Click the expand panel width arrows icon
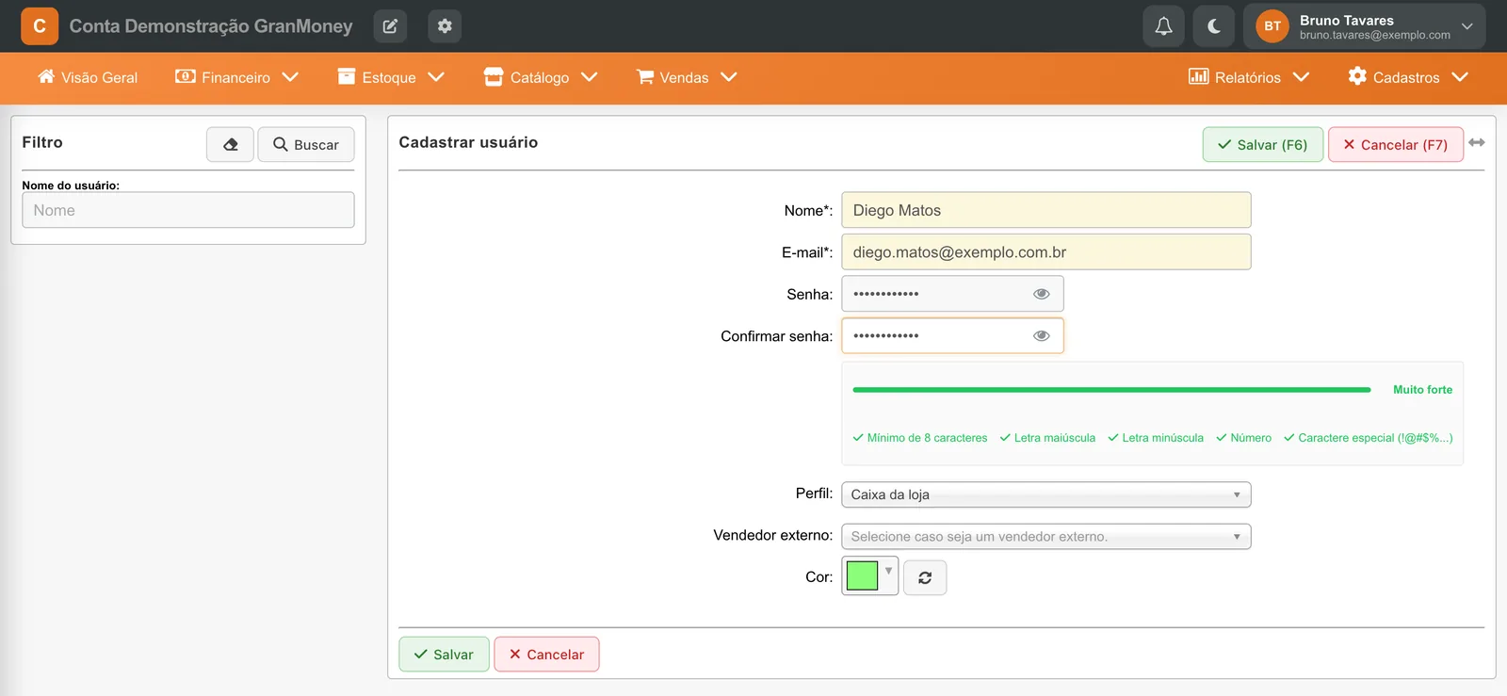1507x696 pixels. (1477, 142)
